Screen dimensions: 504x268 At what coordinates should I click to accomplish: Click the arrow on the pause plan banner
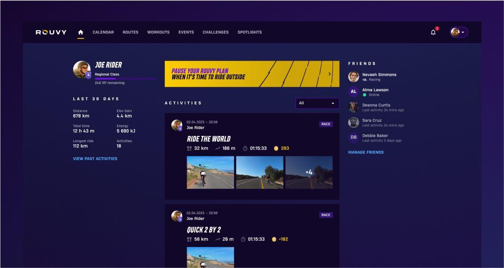329,74
